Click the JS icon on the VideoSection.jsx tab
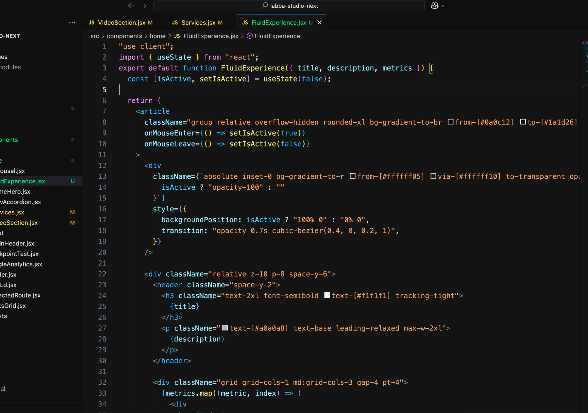The height and width of the screenshot is (413, 588). click(x=91, y=23)
